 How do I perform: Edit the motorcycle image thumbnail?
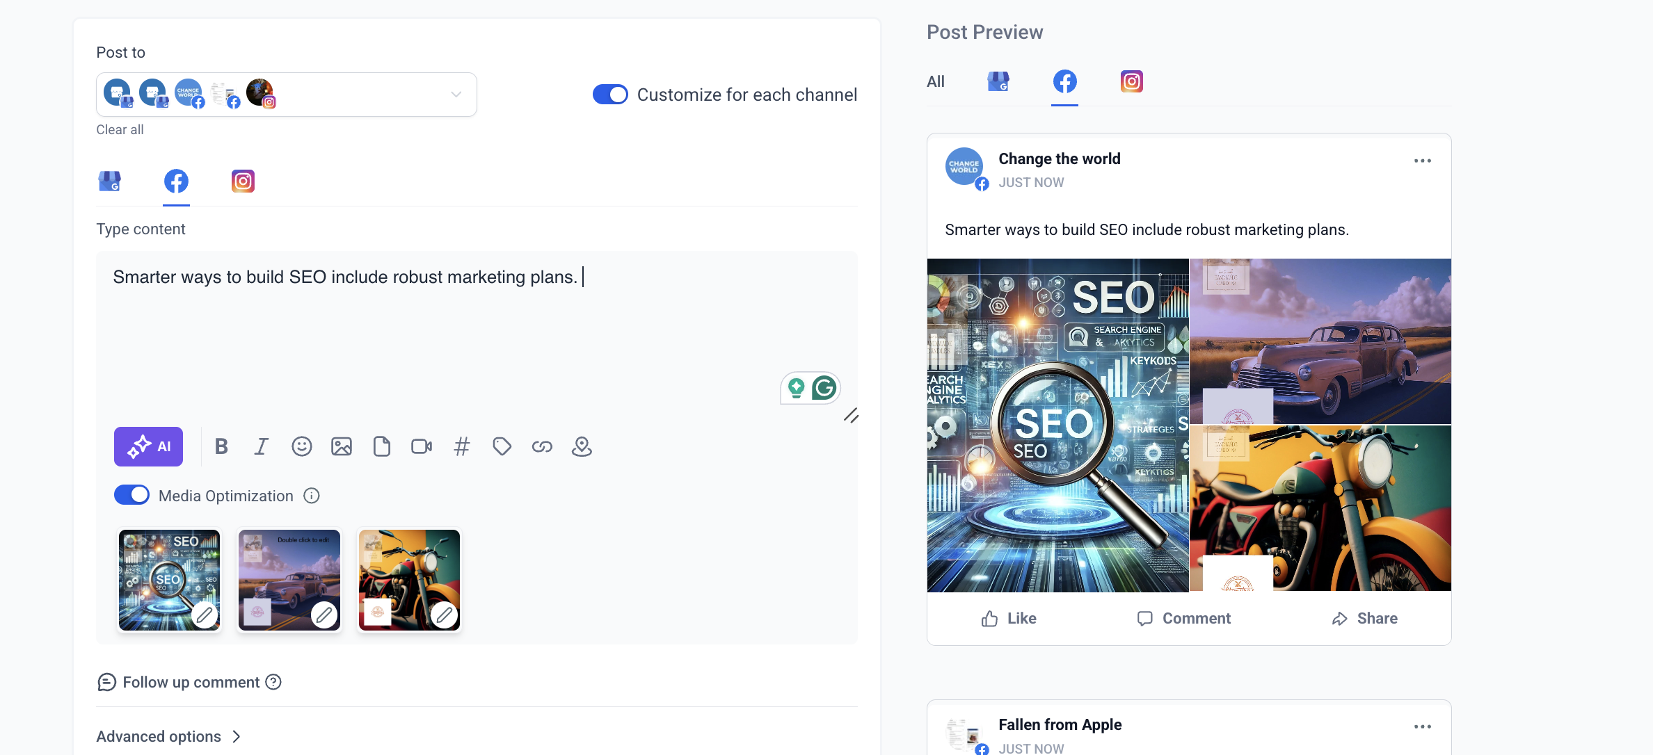[444, 614]
